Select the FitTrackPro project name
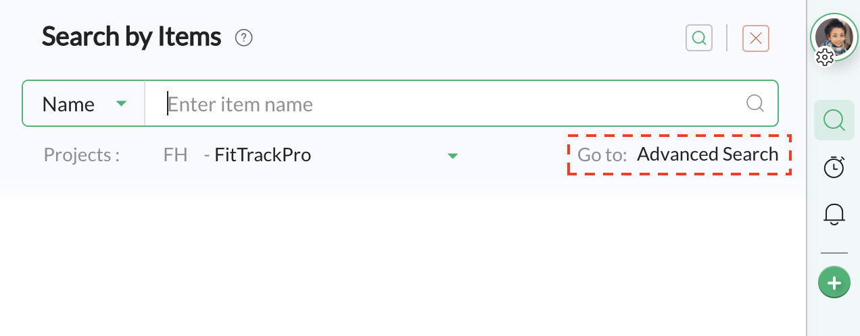Screen dimensions: 860x336 [x=262, y=155]
